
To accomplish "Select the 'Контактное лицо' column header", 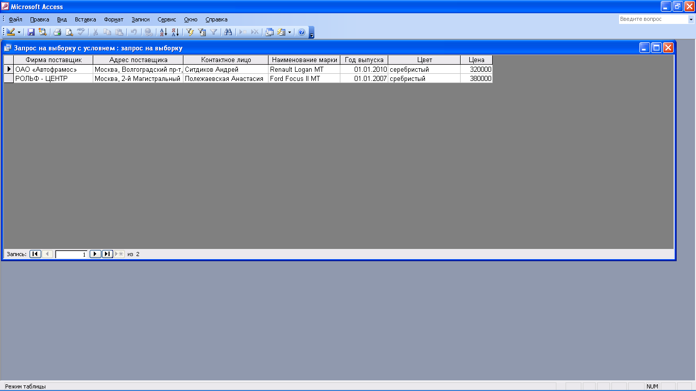I will 226,60.
